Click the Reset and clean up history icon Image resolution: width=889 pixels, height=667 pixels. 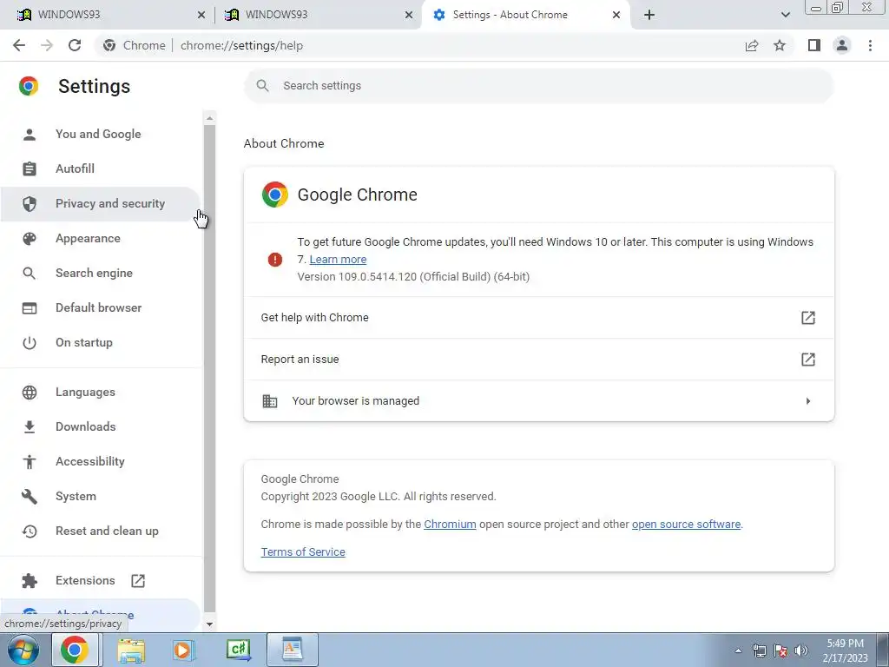(30, 532)
